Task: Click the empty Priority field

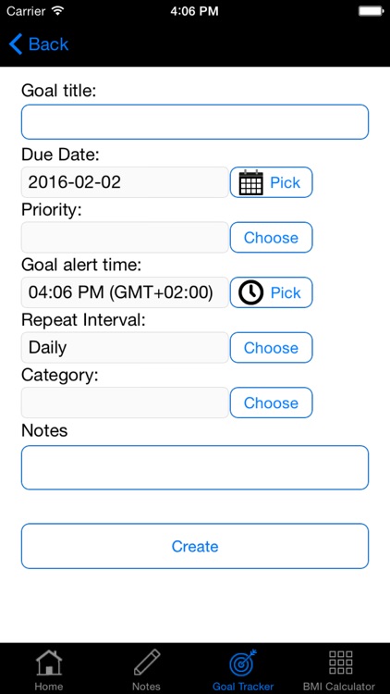Action: (x=125, y=238)
